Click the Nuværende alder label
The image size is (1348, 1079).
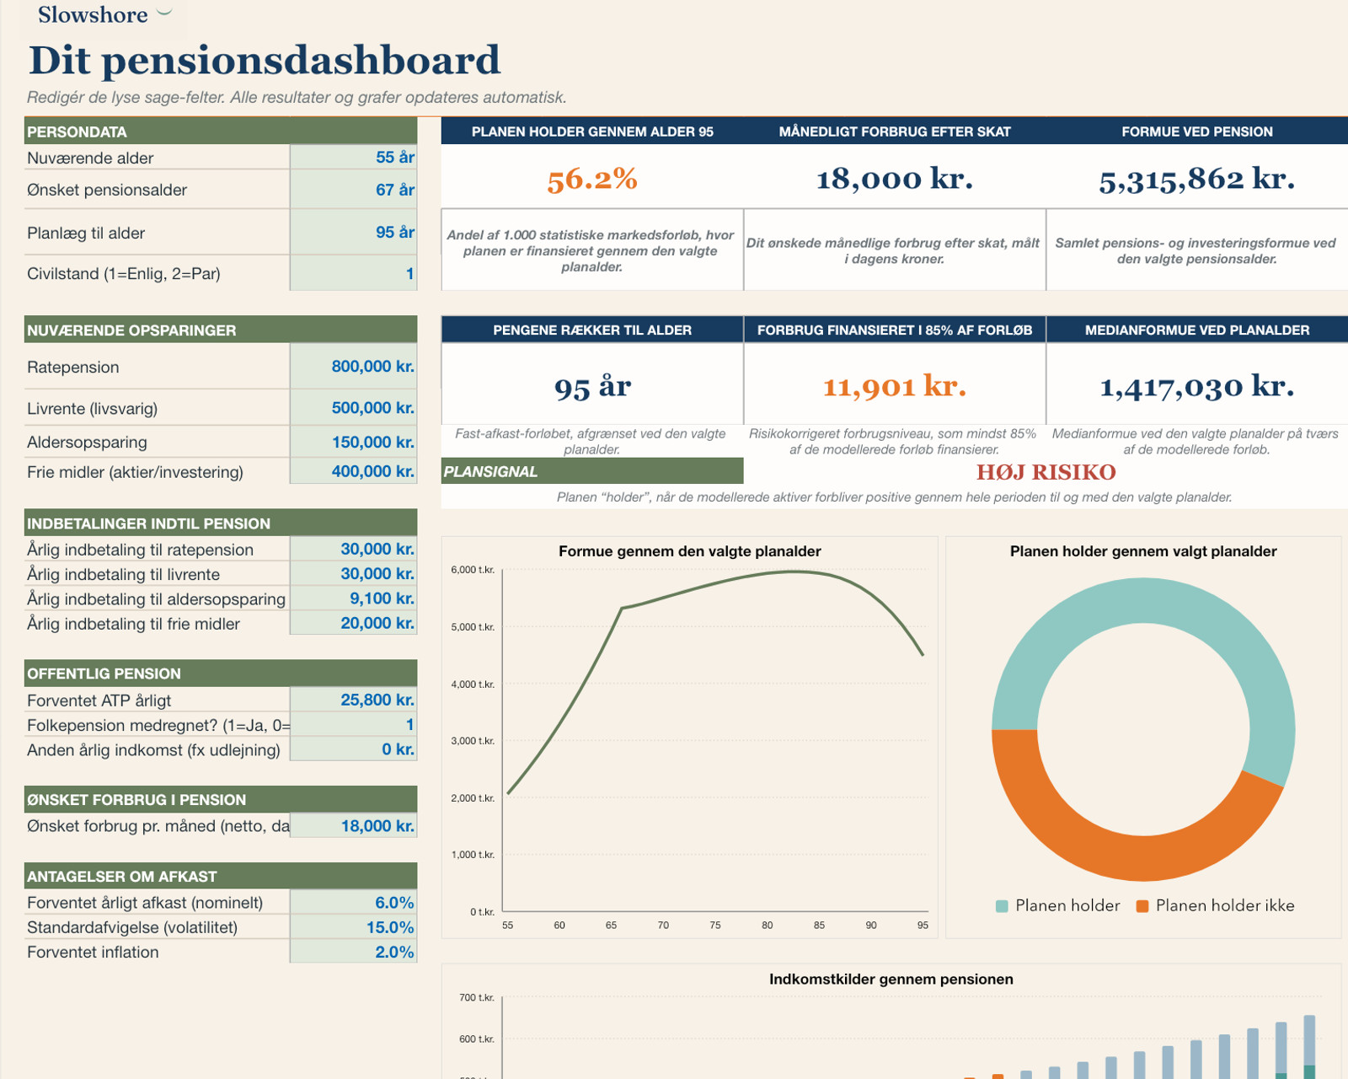click(90, 158)
